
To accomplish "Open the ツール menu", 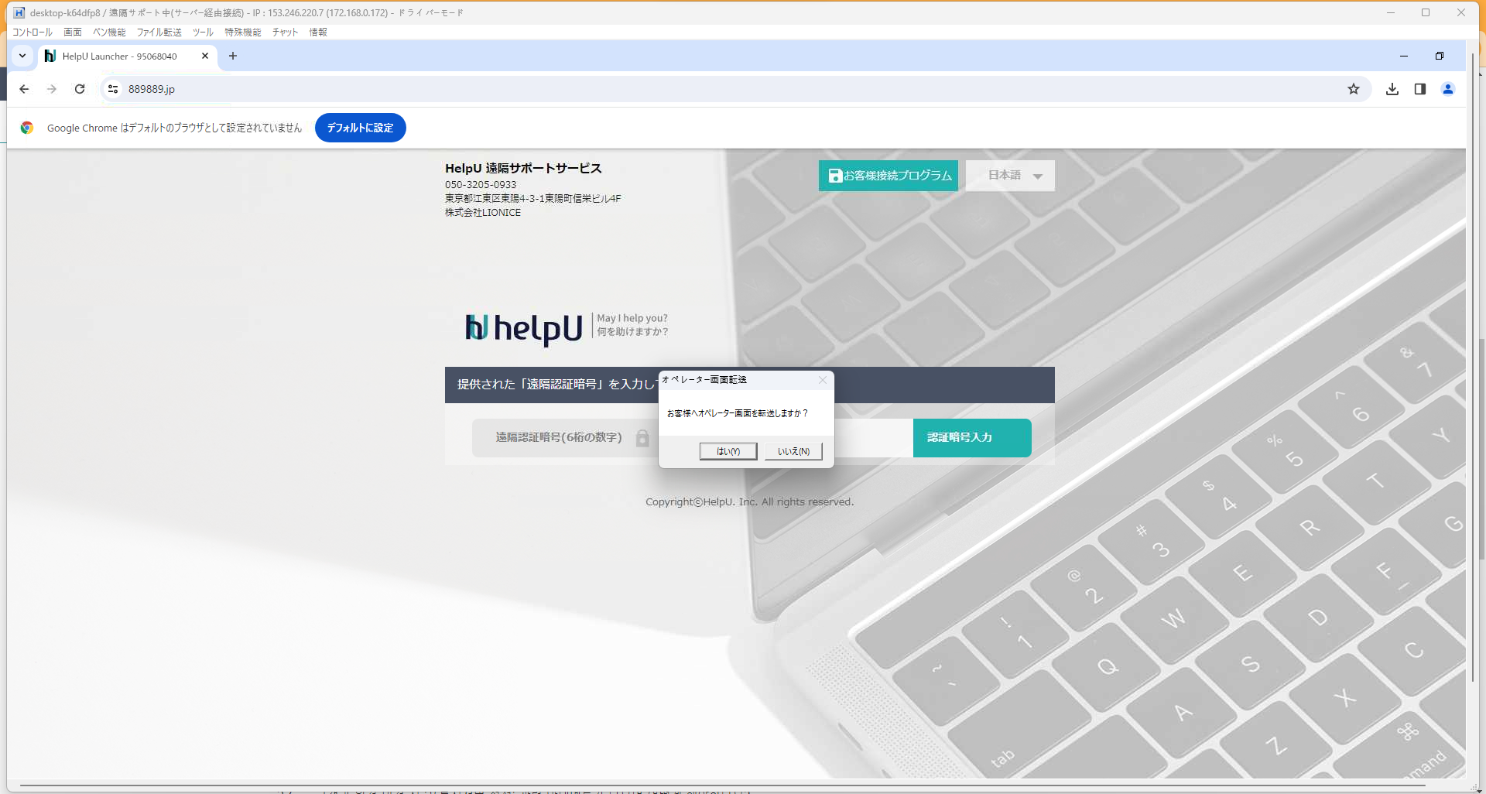I will coord(203,32).
